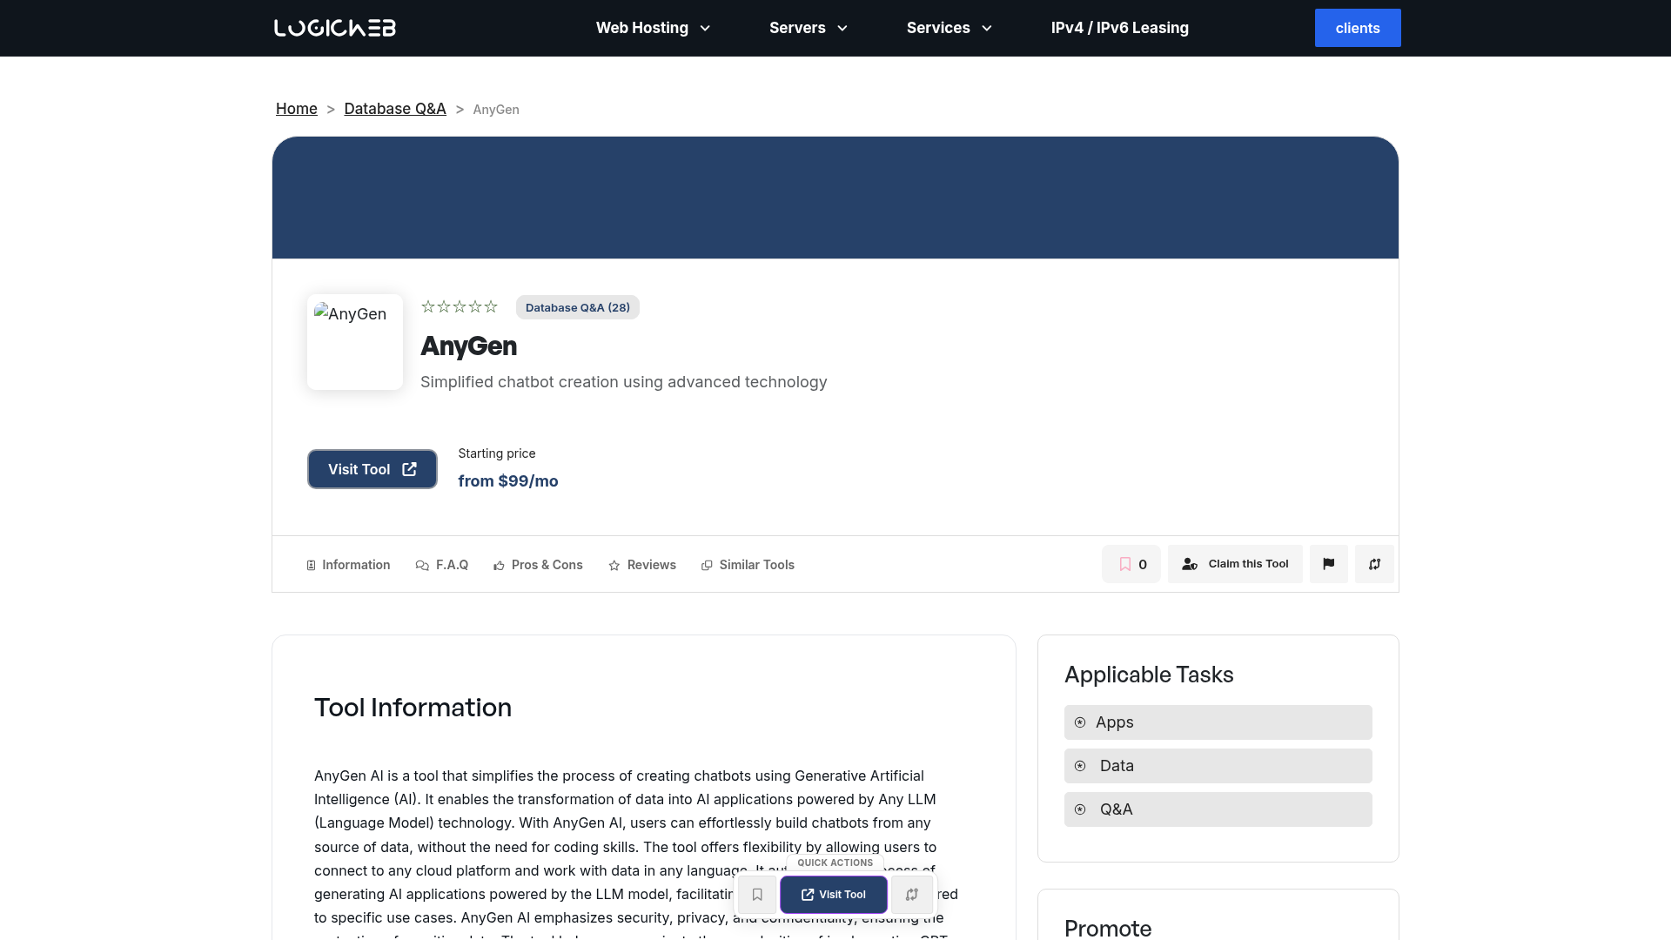The height and width of the screenshot is (940, 1671).
Task: Open IPv4 / IPv6 Leasing page
Action: [1120, 28]
